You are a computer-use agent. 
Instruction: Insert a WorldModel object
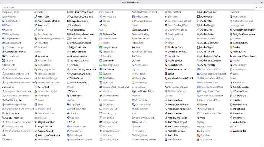238,131
